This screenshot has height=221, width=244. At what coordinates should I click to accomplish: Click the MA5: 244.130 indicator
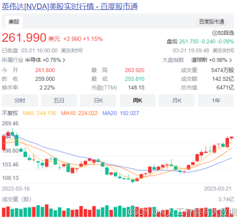pos(39,113)
